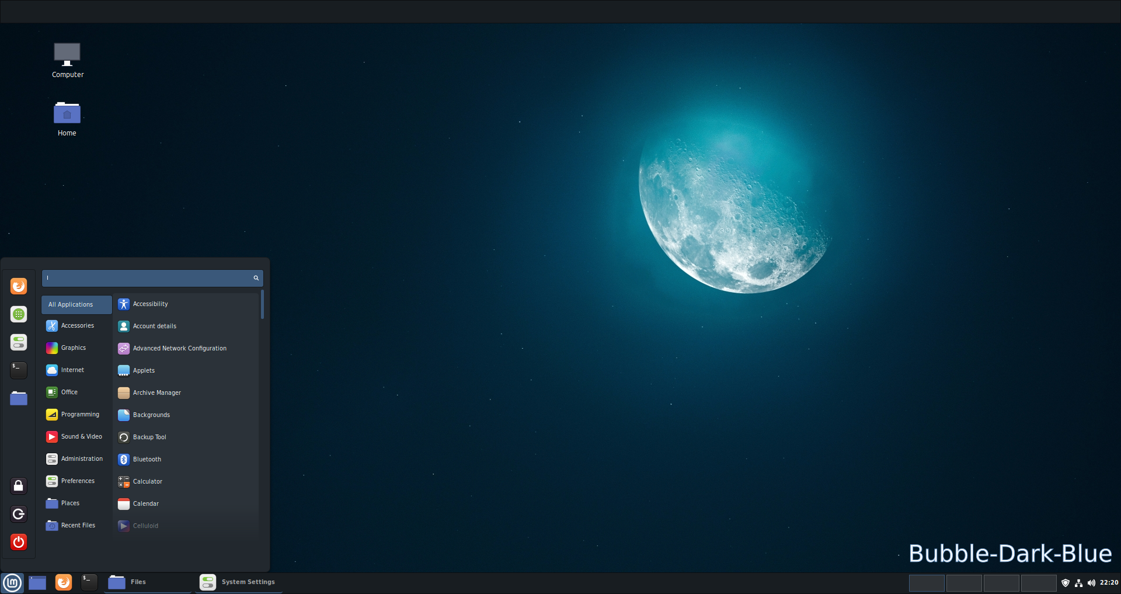Launch Backup Tool
1121x594 pixels.
coord(187,437)
